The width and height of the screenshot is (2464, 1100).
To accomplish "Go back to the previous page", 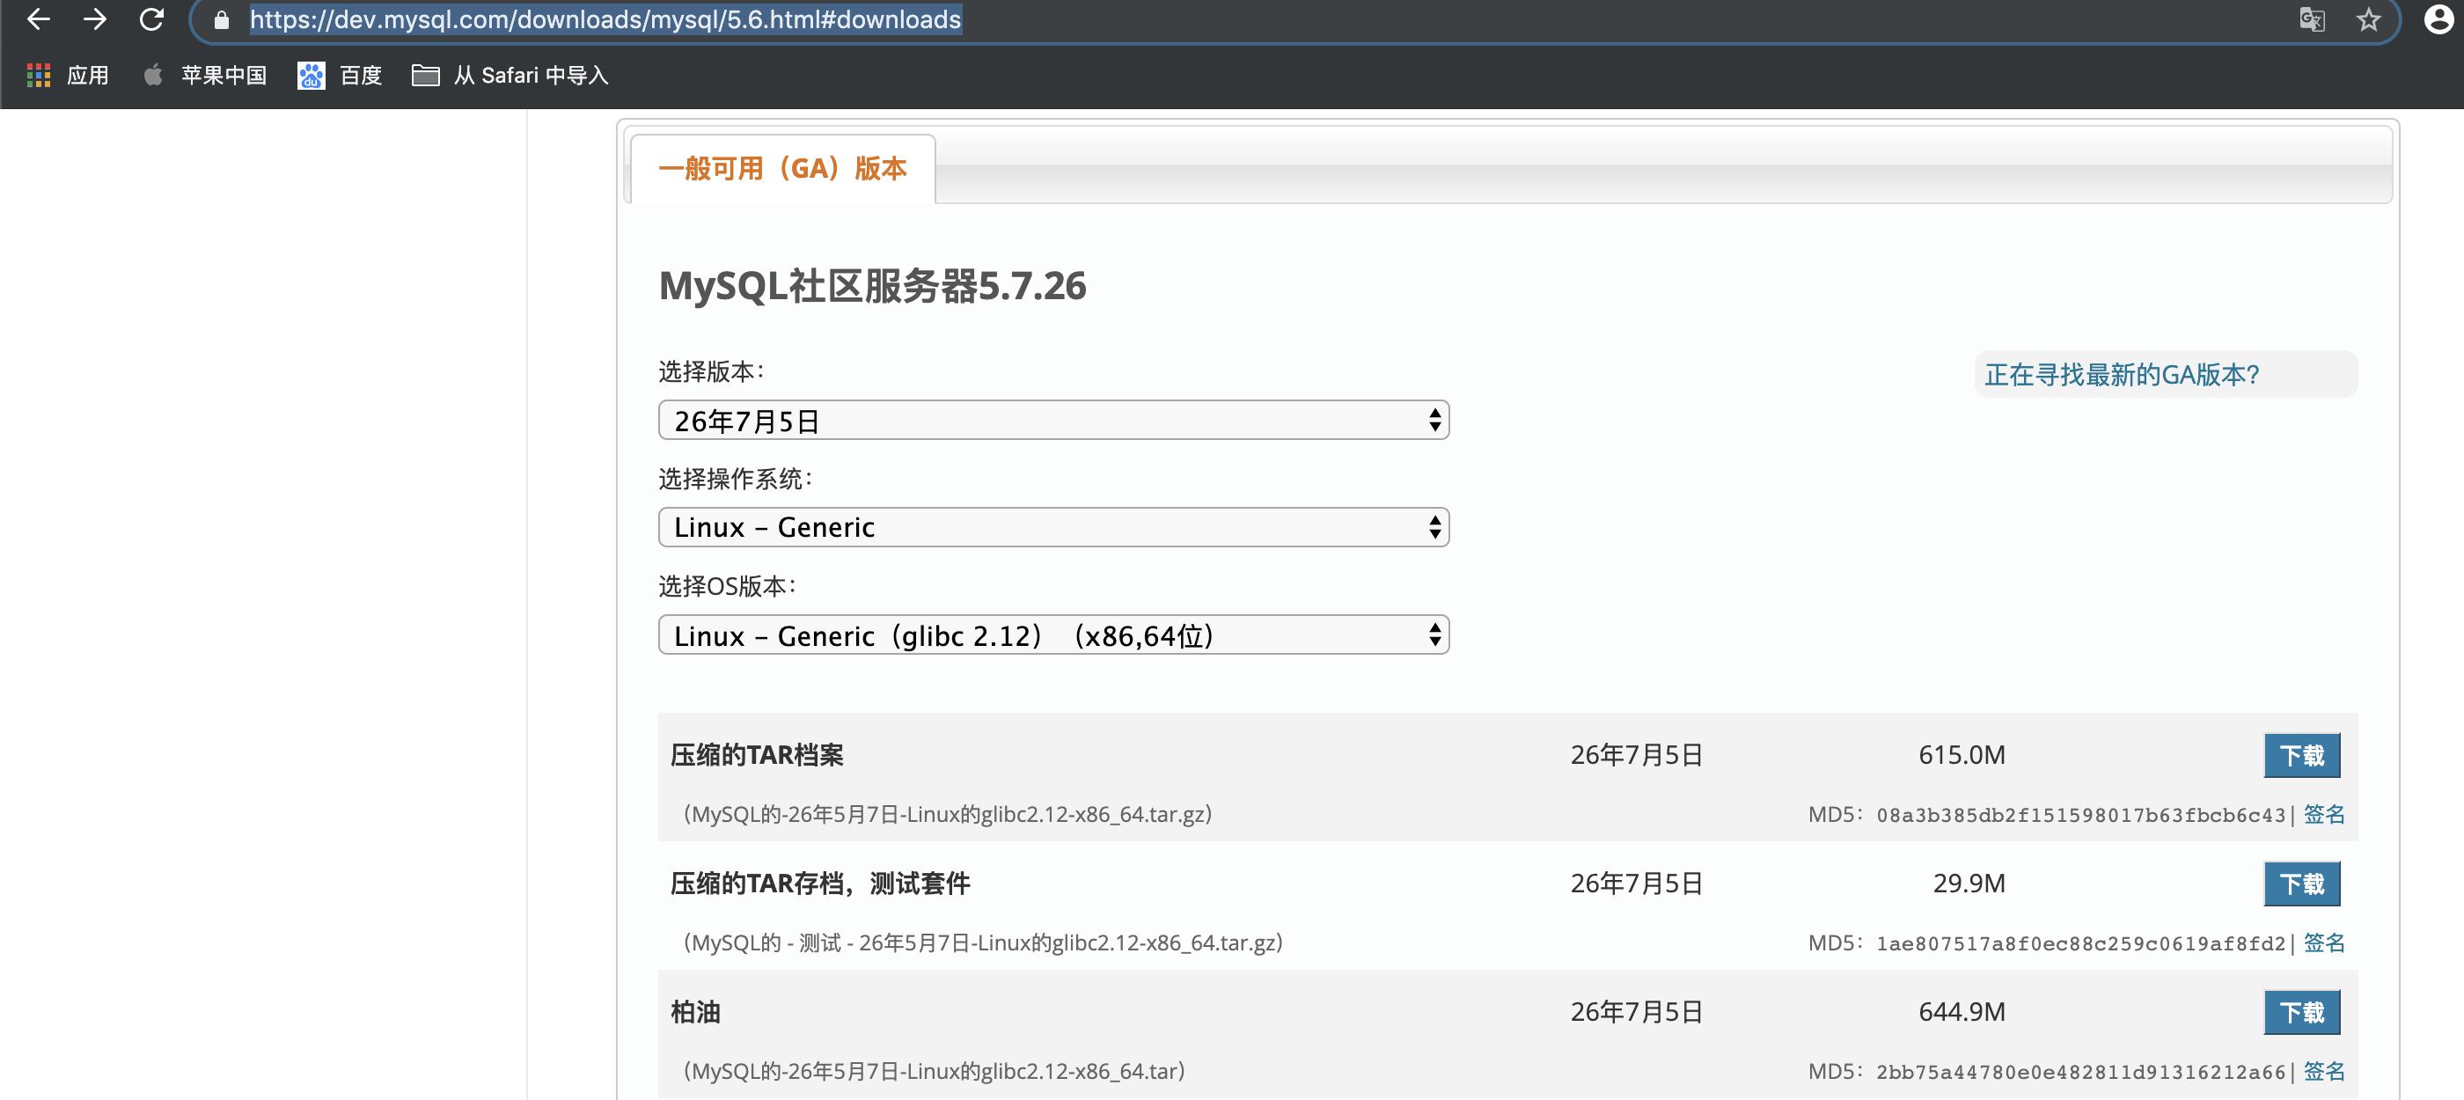I will point(38,19).
